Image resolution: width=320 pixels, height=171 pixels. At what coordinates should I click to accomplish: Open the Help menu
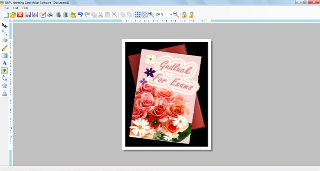pyautogui.click(x=25, y=8)
